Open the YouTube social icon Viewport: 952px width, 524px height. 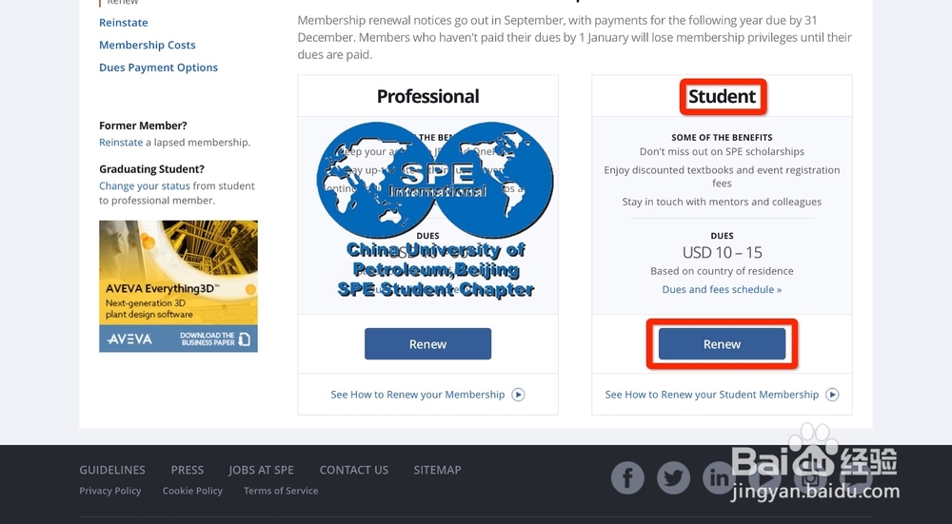[x=764, y=477]
